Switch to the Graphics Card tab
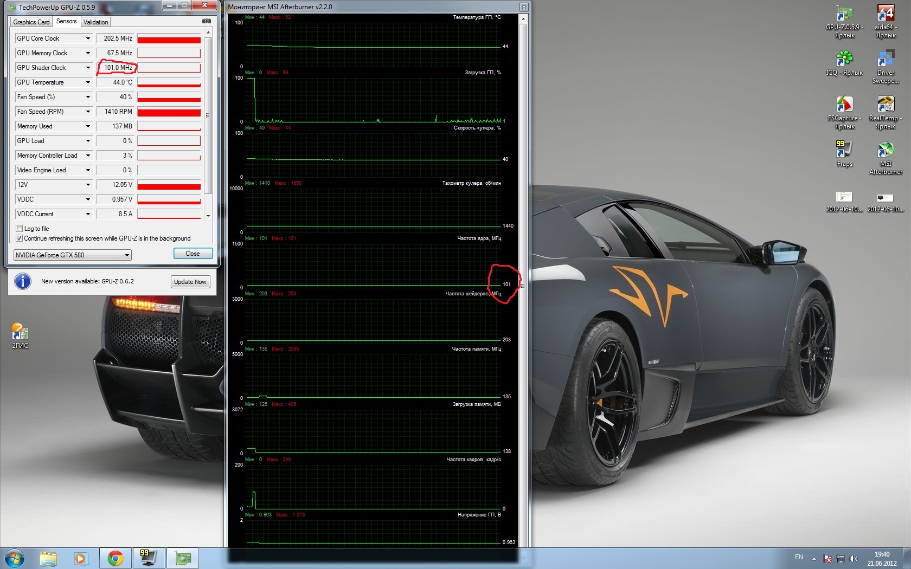This screenshot has height=569, width=911. pos(31,22)
